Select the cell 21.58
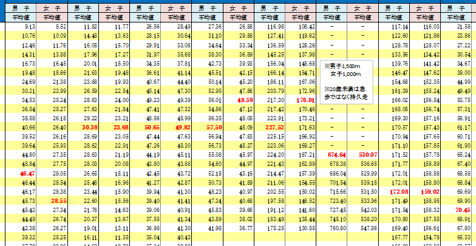 pyautogui.click(x=464, y=27)
